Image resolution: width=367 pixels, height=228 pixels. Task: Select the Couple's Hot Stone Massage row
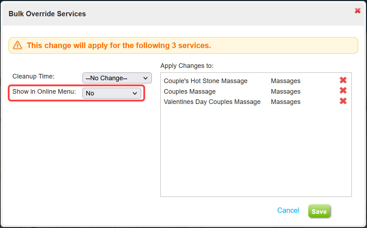(206, 81)
